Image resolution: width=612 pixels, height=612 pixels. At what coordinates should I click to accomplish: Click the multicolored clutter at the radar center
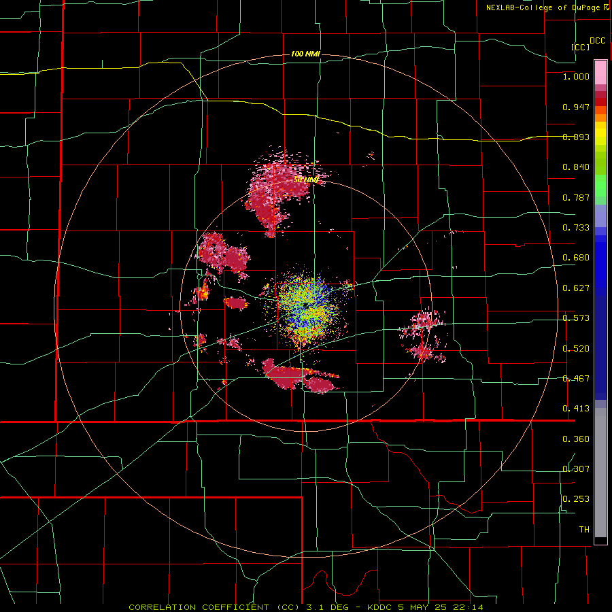307,308
